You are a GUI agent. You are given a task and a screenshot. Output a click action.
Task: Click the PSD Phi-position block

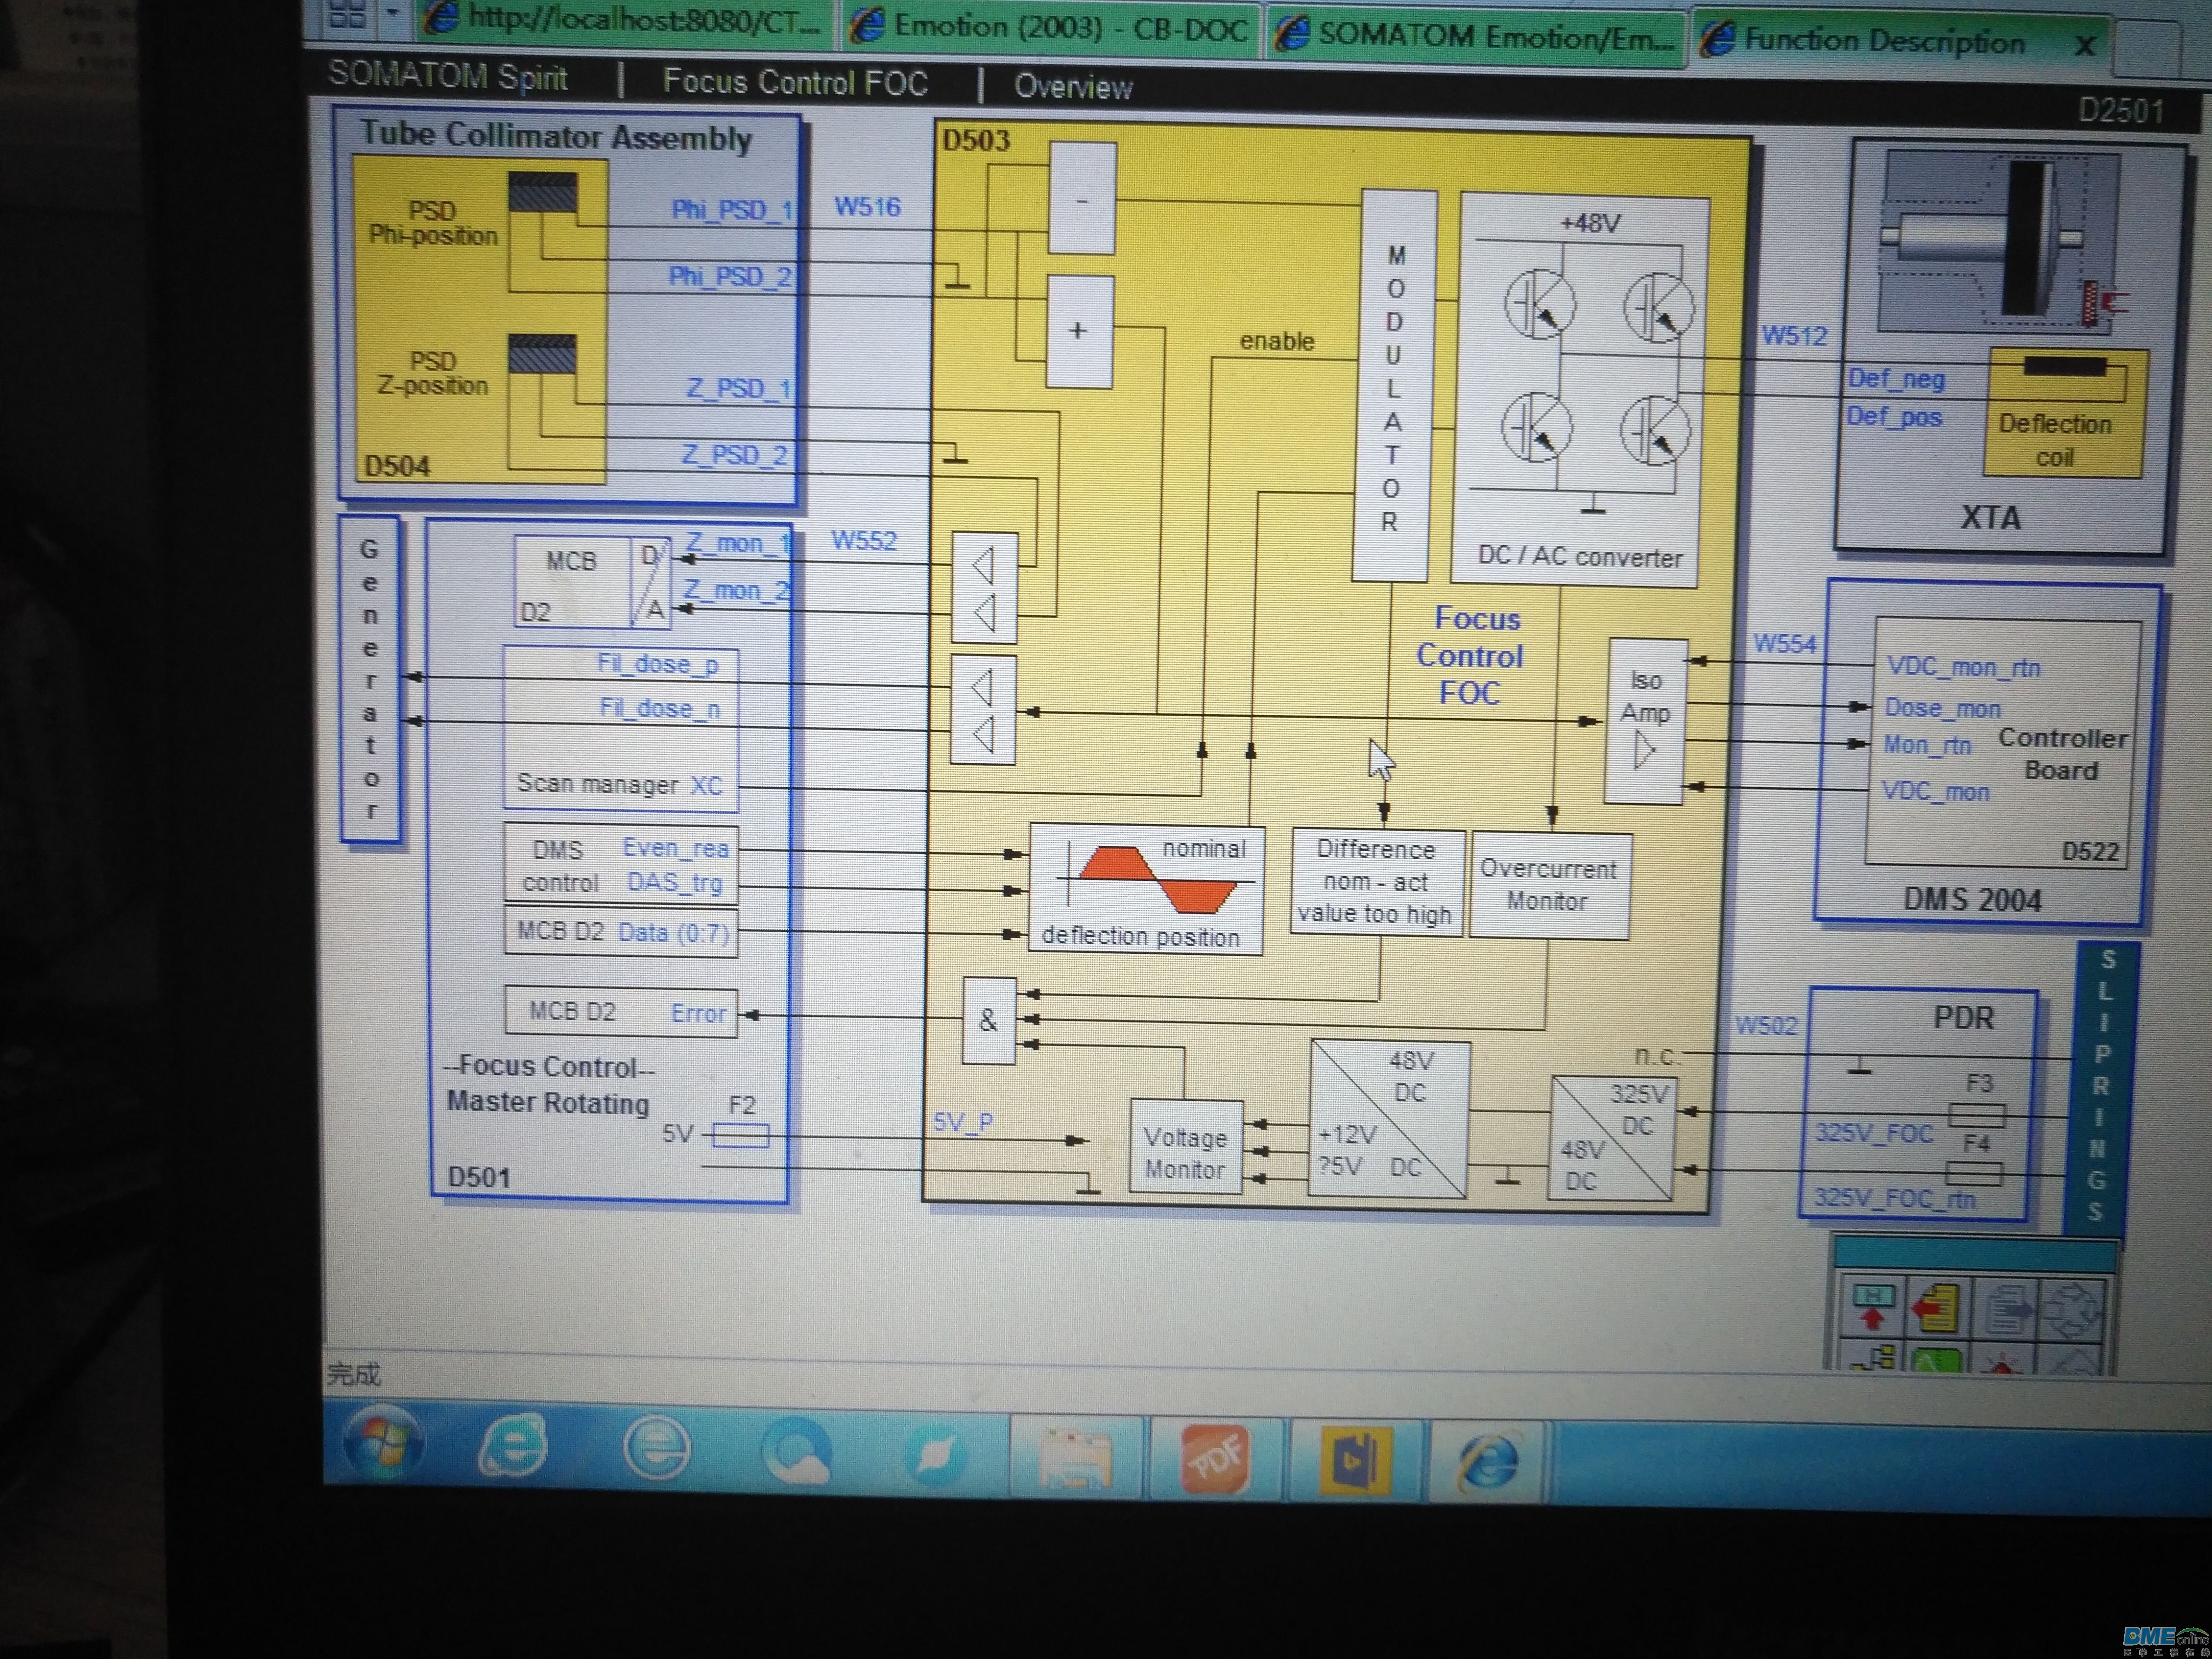point(433,223)
